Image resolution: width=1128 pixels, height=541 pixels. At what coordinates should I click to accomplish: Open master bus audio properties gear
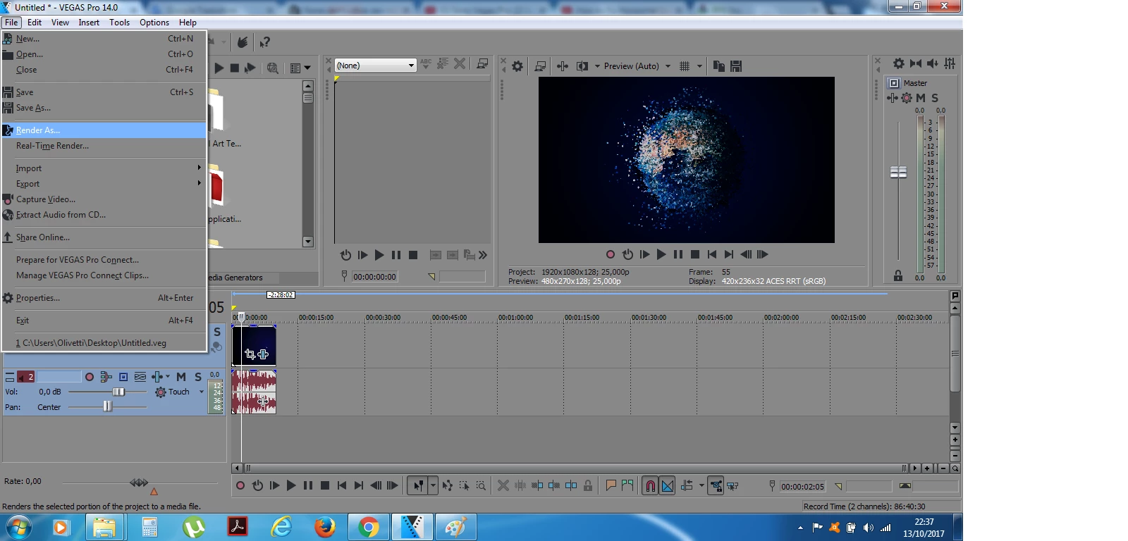point(899,63)
